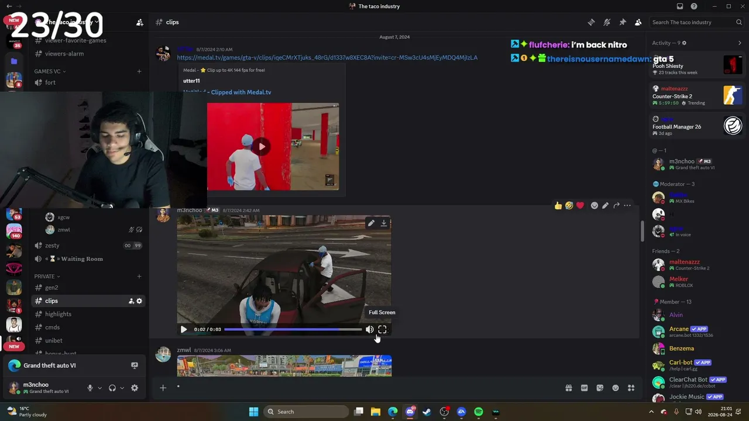Screen dimensions: 749x421
Task: Open the Add Reaction picker on message
Action: pyautogui.click(x=595, y=205)
